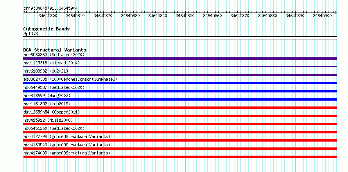Click the red nsv4177798 variant bar
The width and height of the screenshot is (348, 172).
180,140
